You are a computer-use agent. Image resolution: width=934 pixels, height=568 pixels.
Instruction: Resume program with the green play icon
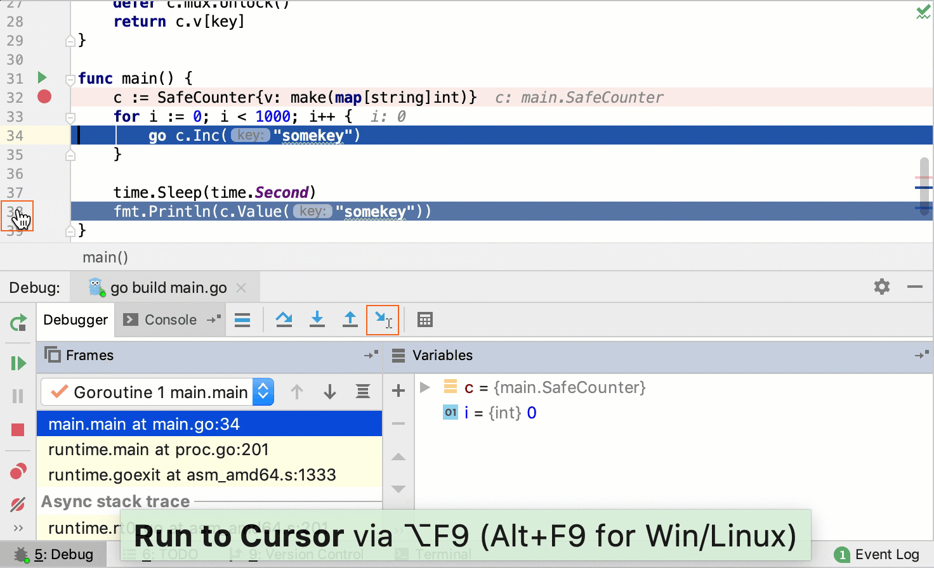point(18,363)
